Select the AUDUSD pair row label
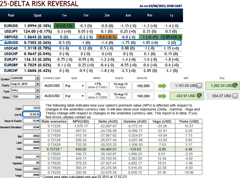 (x=11, y=43)
